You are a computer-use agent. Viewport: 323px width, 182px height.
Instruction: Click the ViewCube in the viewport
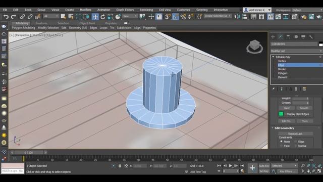pyautogui.click(x=254, y=46)
